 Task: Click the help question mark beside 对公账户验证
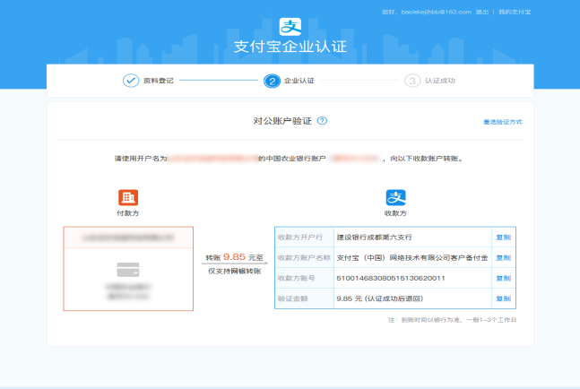[x=322, y=120]
